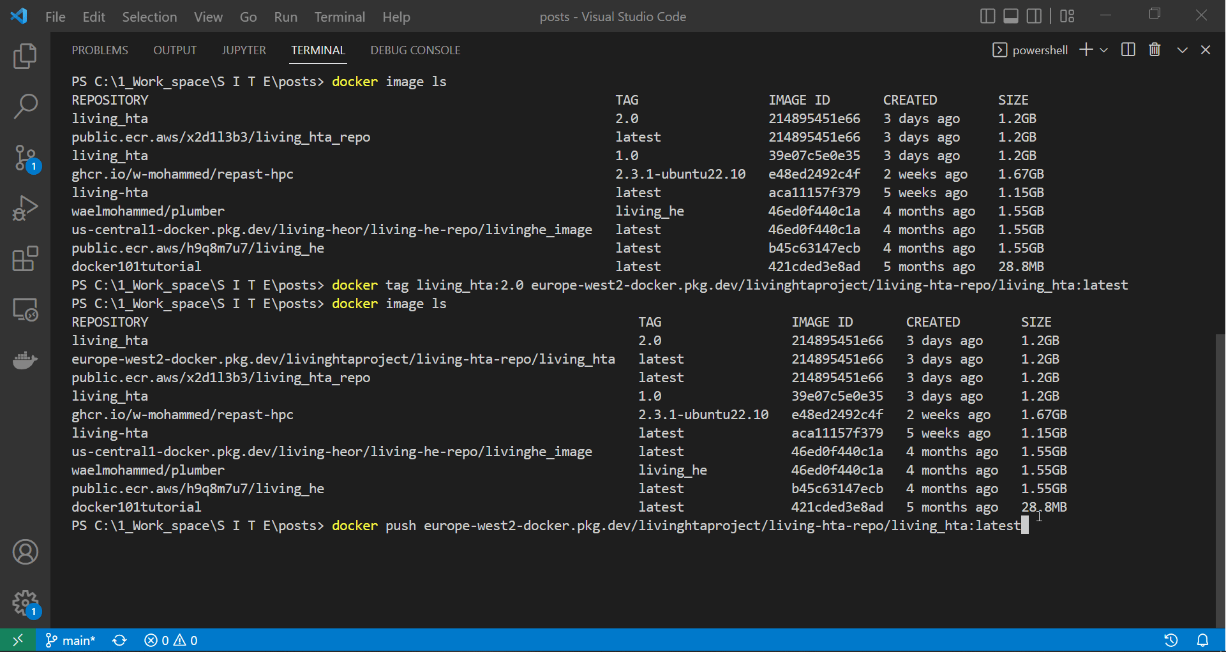Open the terminal launch profile dropdown
This screenshot has width=1226, height=652.
(1105, 50)
